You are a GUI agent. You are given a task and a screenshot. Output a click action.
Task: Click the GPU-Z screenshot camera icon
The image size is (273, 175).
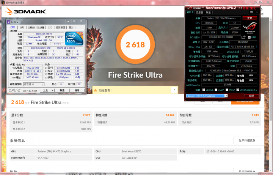(252, 12)
